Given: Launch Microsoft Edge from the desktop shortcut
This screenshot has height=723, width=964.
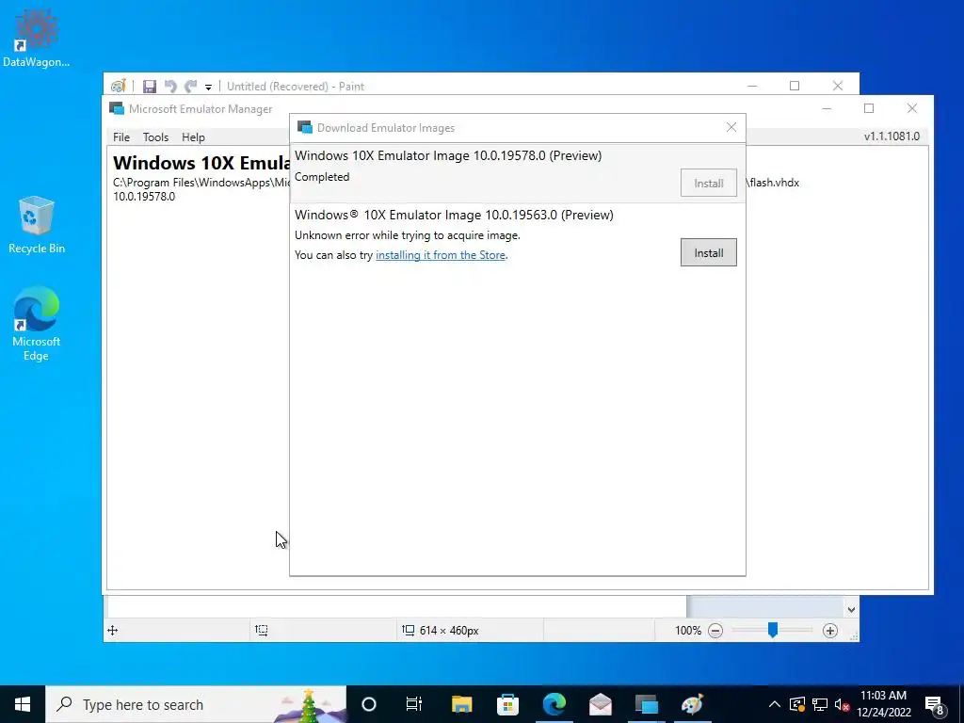Looking at the screenshot, I should pos(37,324).
